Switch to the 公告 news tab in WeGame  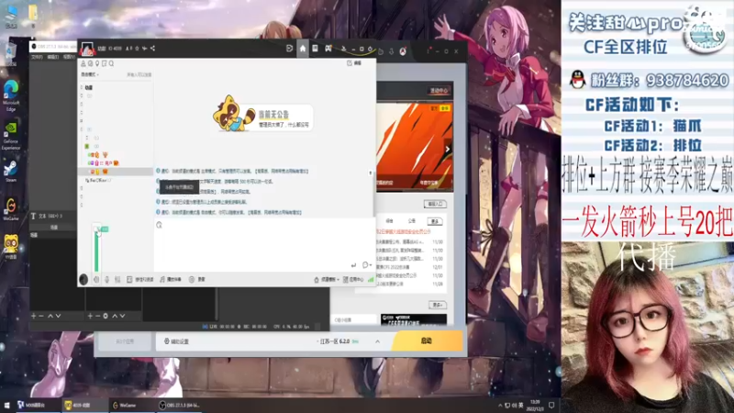tap(411, 221)
